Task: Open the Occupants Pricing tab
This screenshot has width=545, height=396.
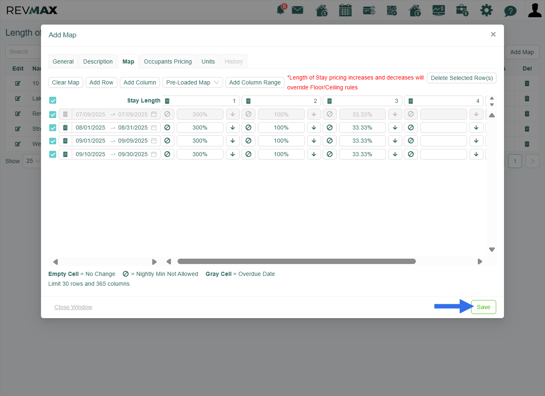Action: tap(168, 61)
